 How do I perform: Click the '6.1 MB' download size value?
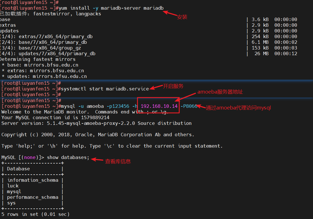point(260,42)
